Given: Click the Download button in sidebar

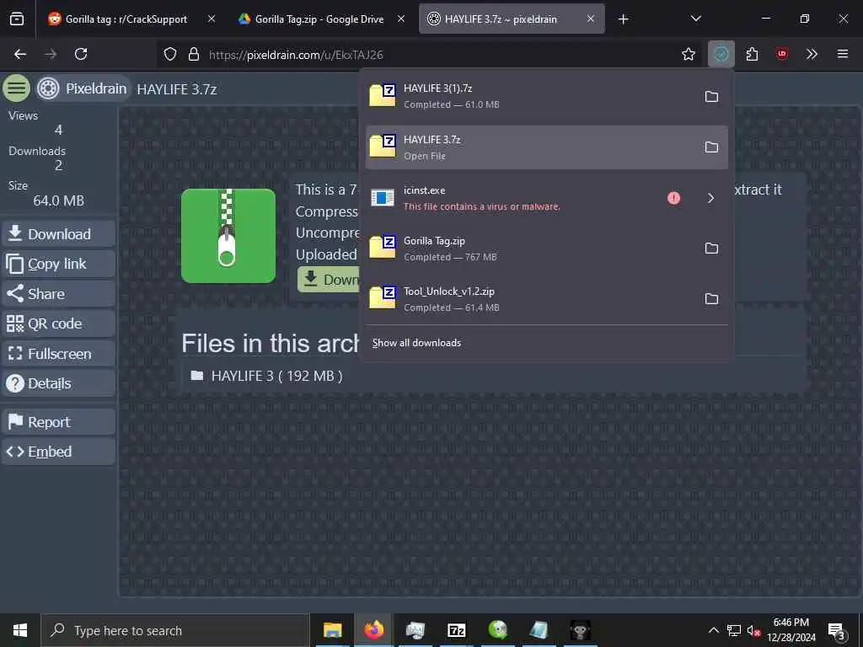Looking at the screenshot, I should [x=59, y=234].
